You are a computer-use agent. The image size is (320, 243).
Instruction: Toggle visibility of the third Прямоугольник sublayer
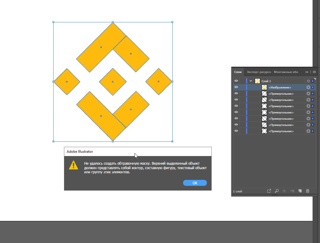coord(236,106)
